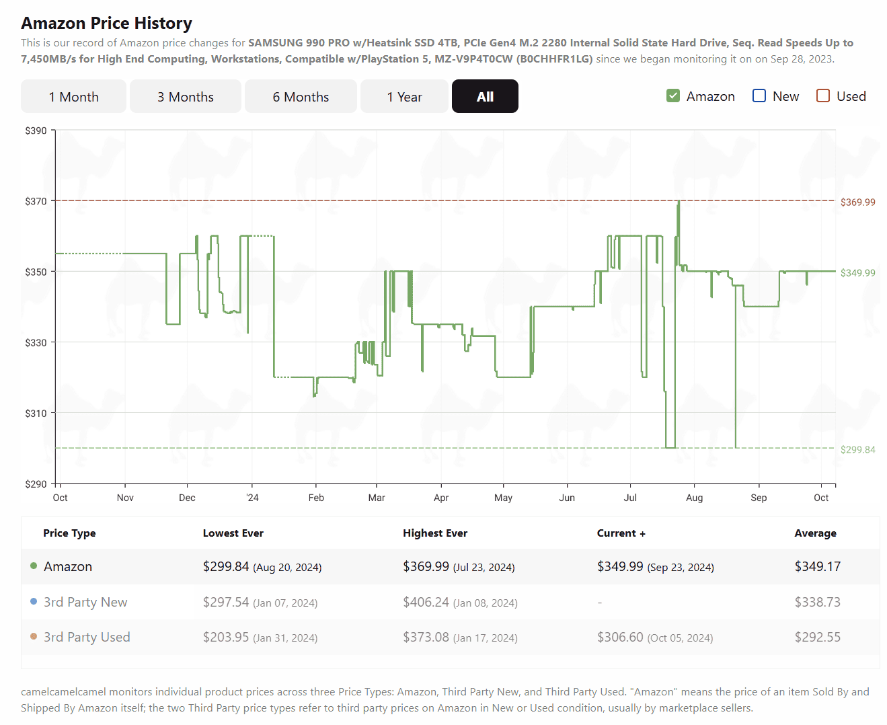This screenshot has height=725, width=887.
Task: Click 3rd Party New lowest $297.54 cell
Action: [260, 602]
